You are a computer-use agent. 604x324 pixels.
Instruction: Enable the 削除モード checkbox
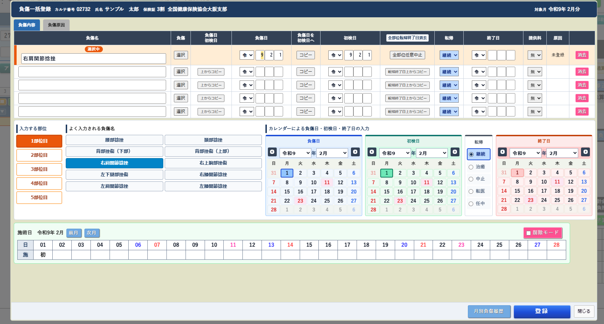(x=529, y=233)
